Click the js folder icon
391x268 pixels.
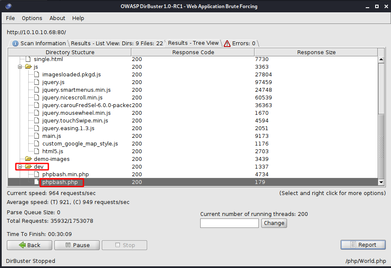point(28,67)
